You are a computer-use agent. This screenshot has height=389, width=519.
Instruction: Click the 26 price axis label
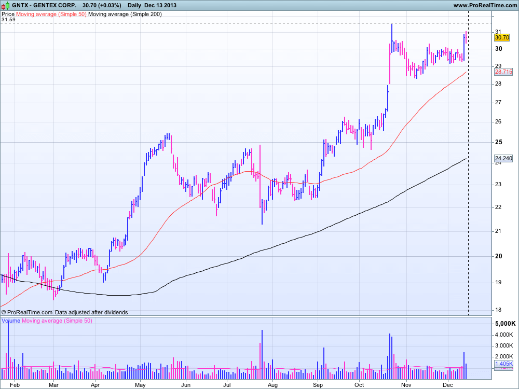point(498,122)
